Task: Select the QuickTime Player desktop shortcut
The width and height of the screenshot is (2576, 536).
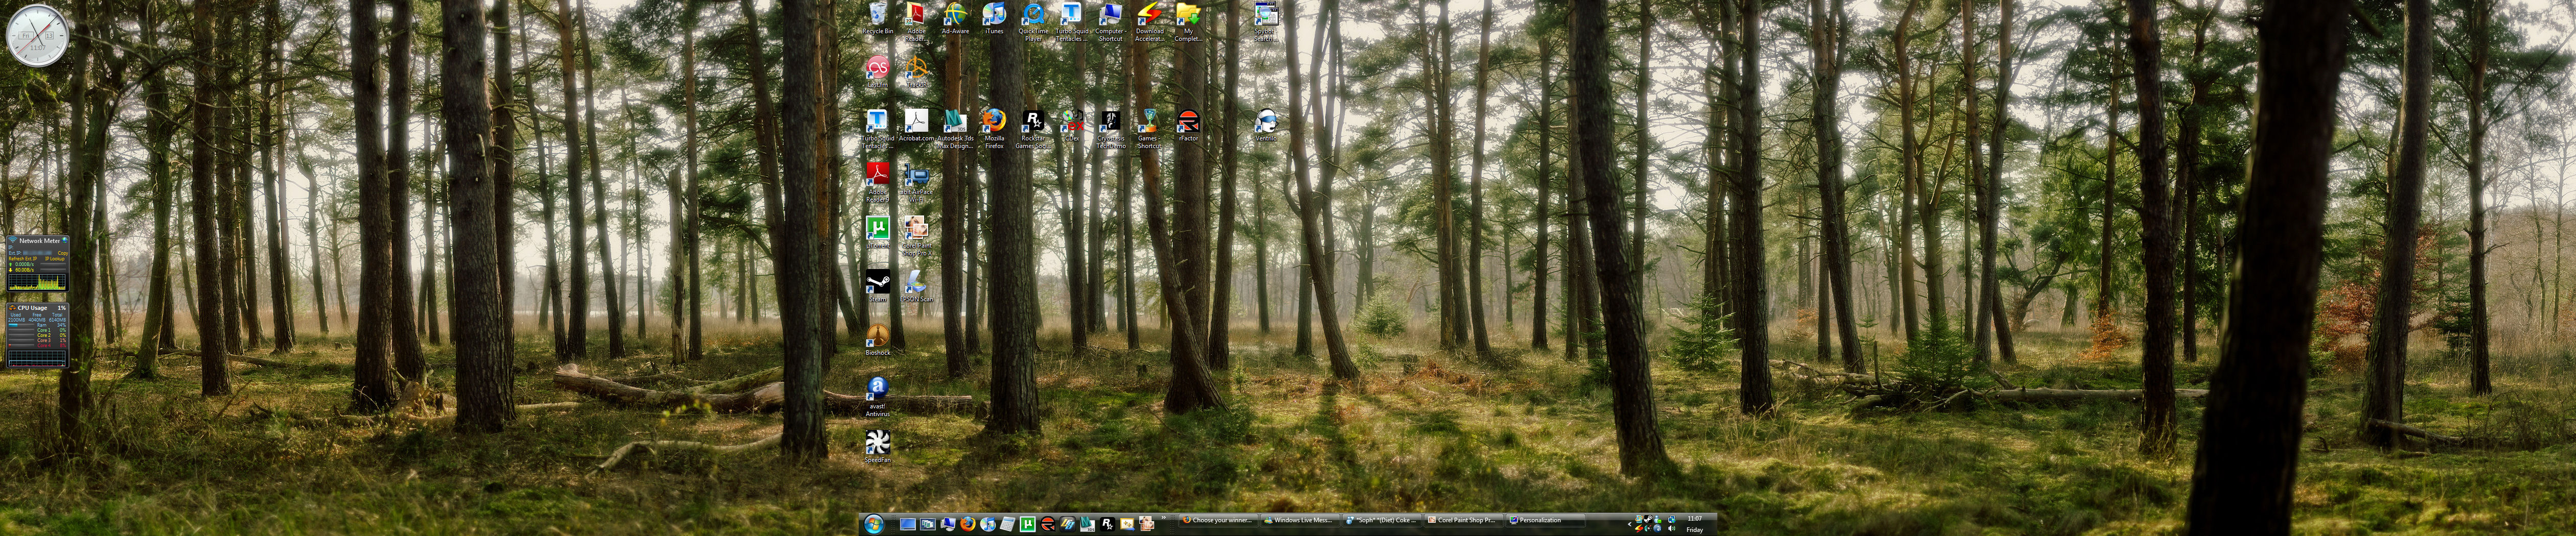Action: click(x=1033, y=22)
